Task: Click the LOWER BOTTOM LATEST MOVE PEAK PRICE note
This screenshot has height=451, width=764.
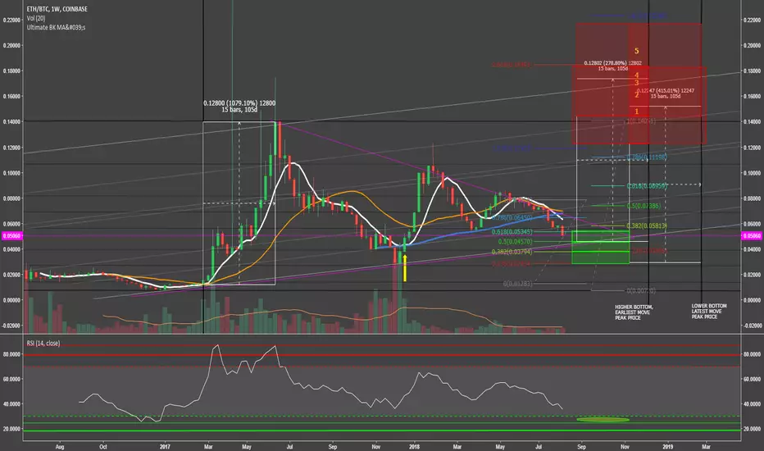Action: (x=709, y=311)
